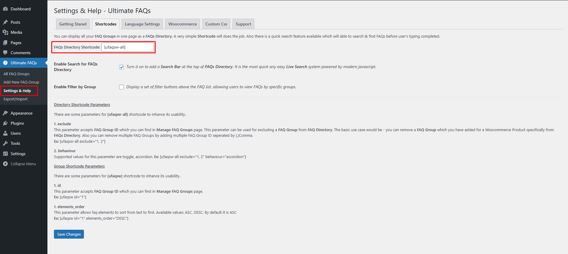Open the Custom Css tab

(x=216, y=24)
